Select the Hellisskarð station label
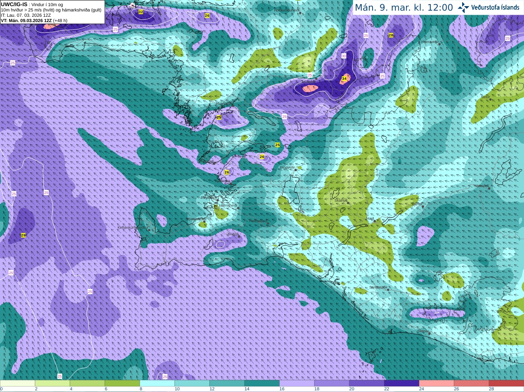Screen dimensions: 524x392 click(x=258, y=221)
